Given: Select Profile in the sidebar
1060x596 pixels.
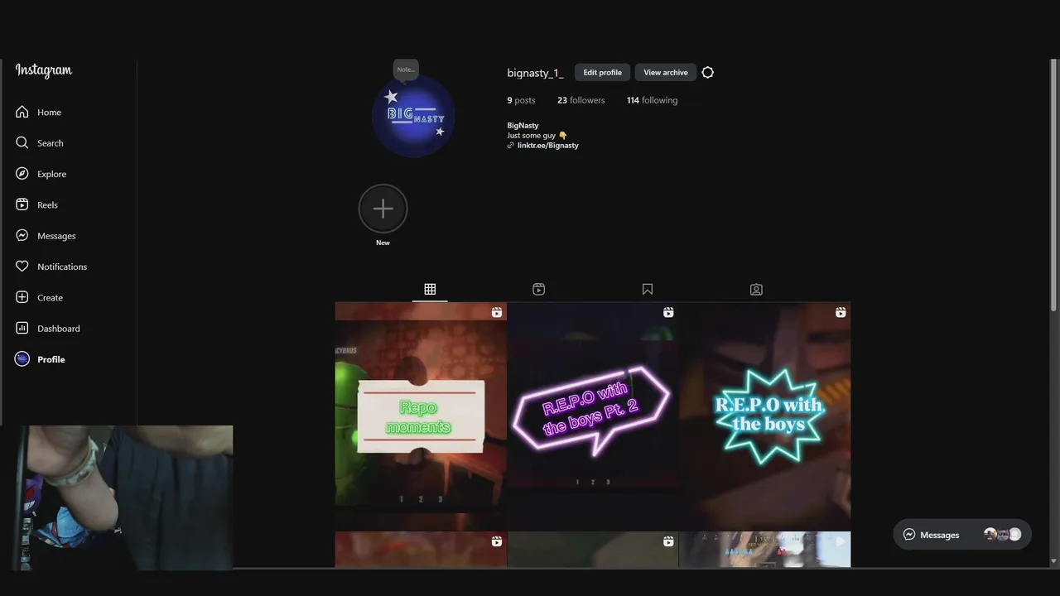Looking at the screenshot, I should pos(40,359).
